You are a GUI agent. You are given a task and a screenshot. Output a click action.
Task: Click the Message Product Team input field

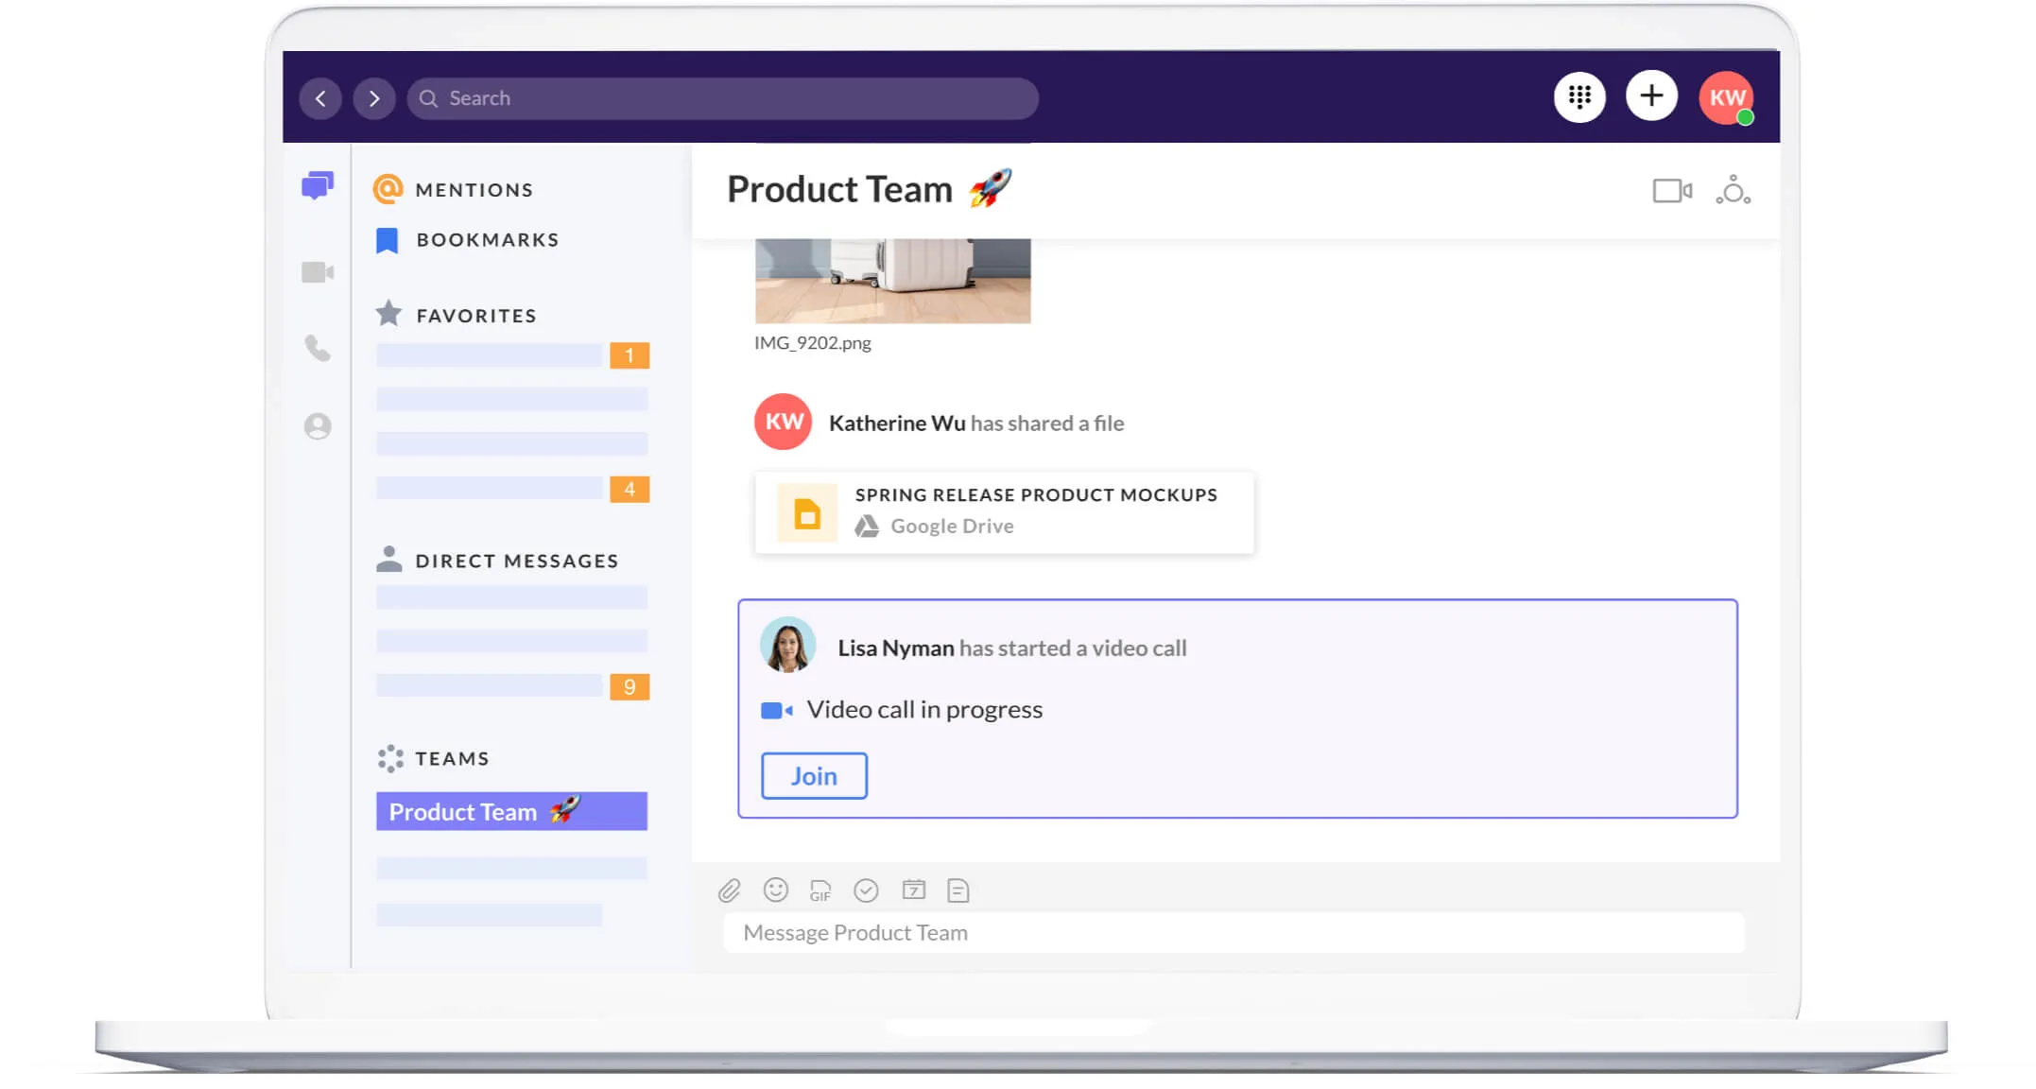(x=1234, y=933)
